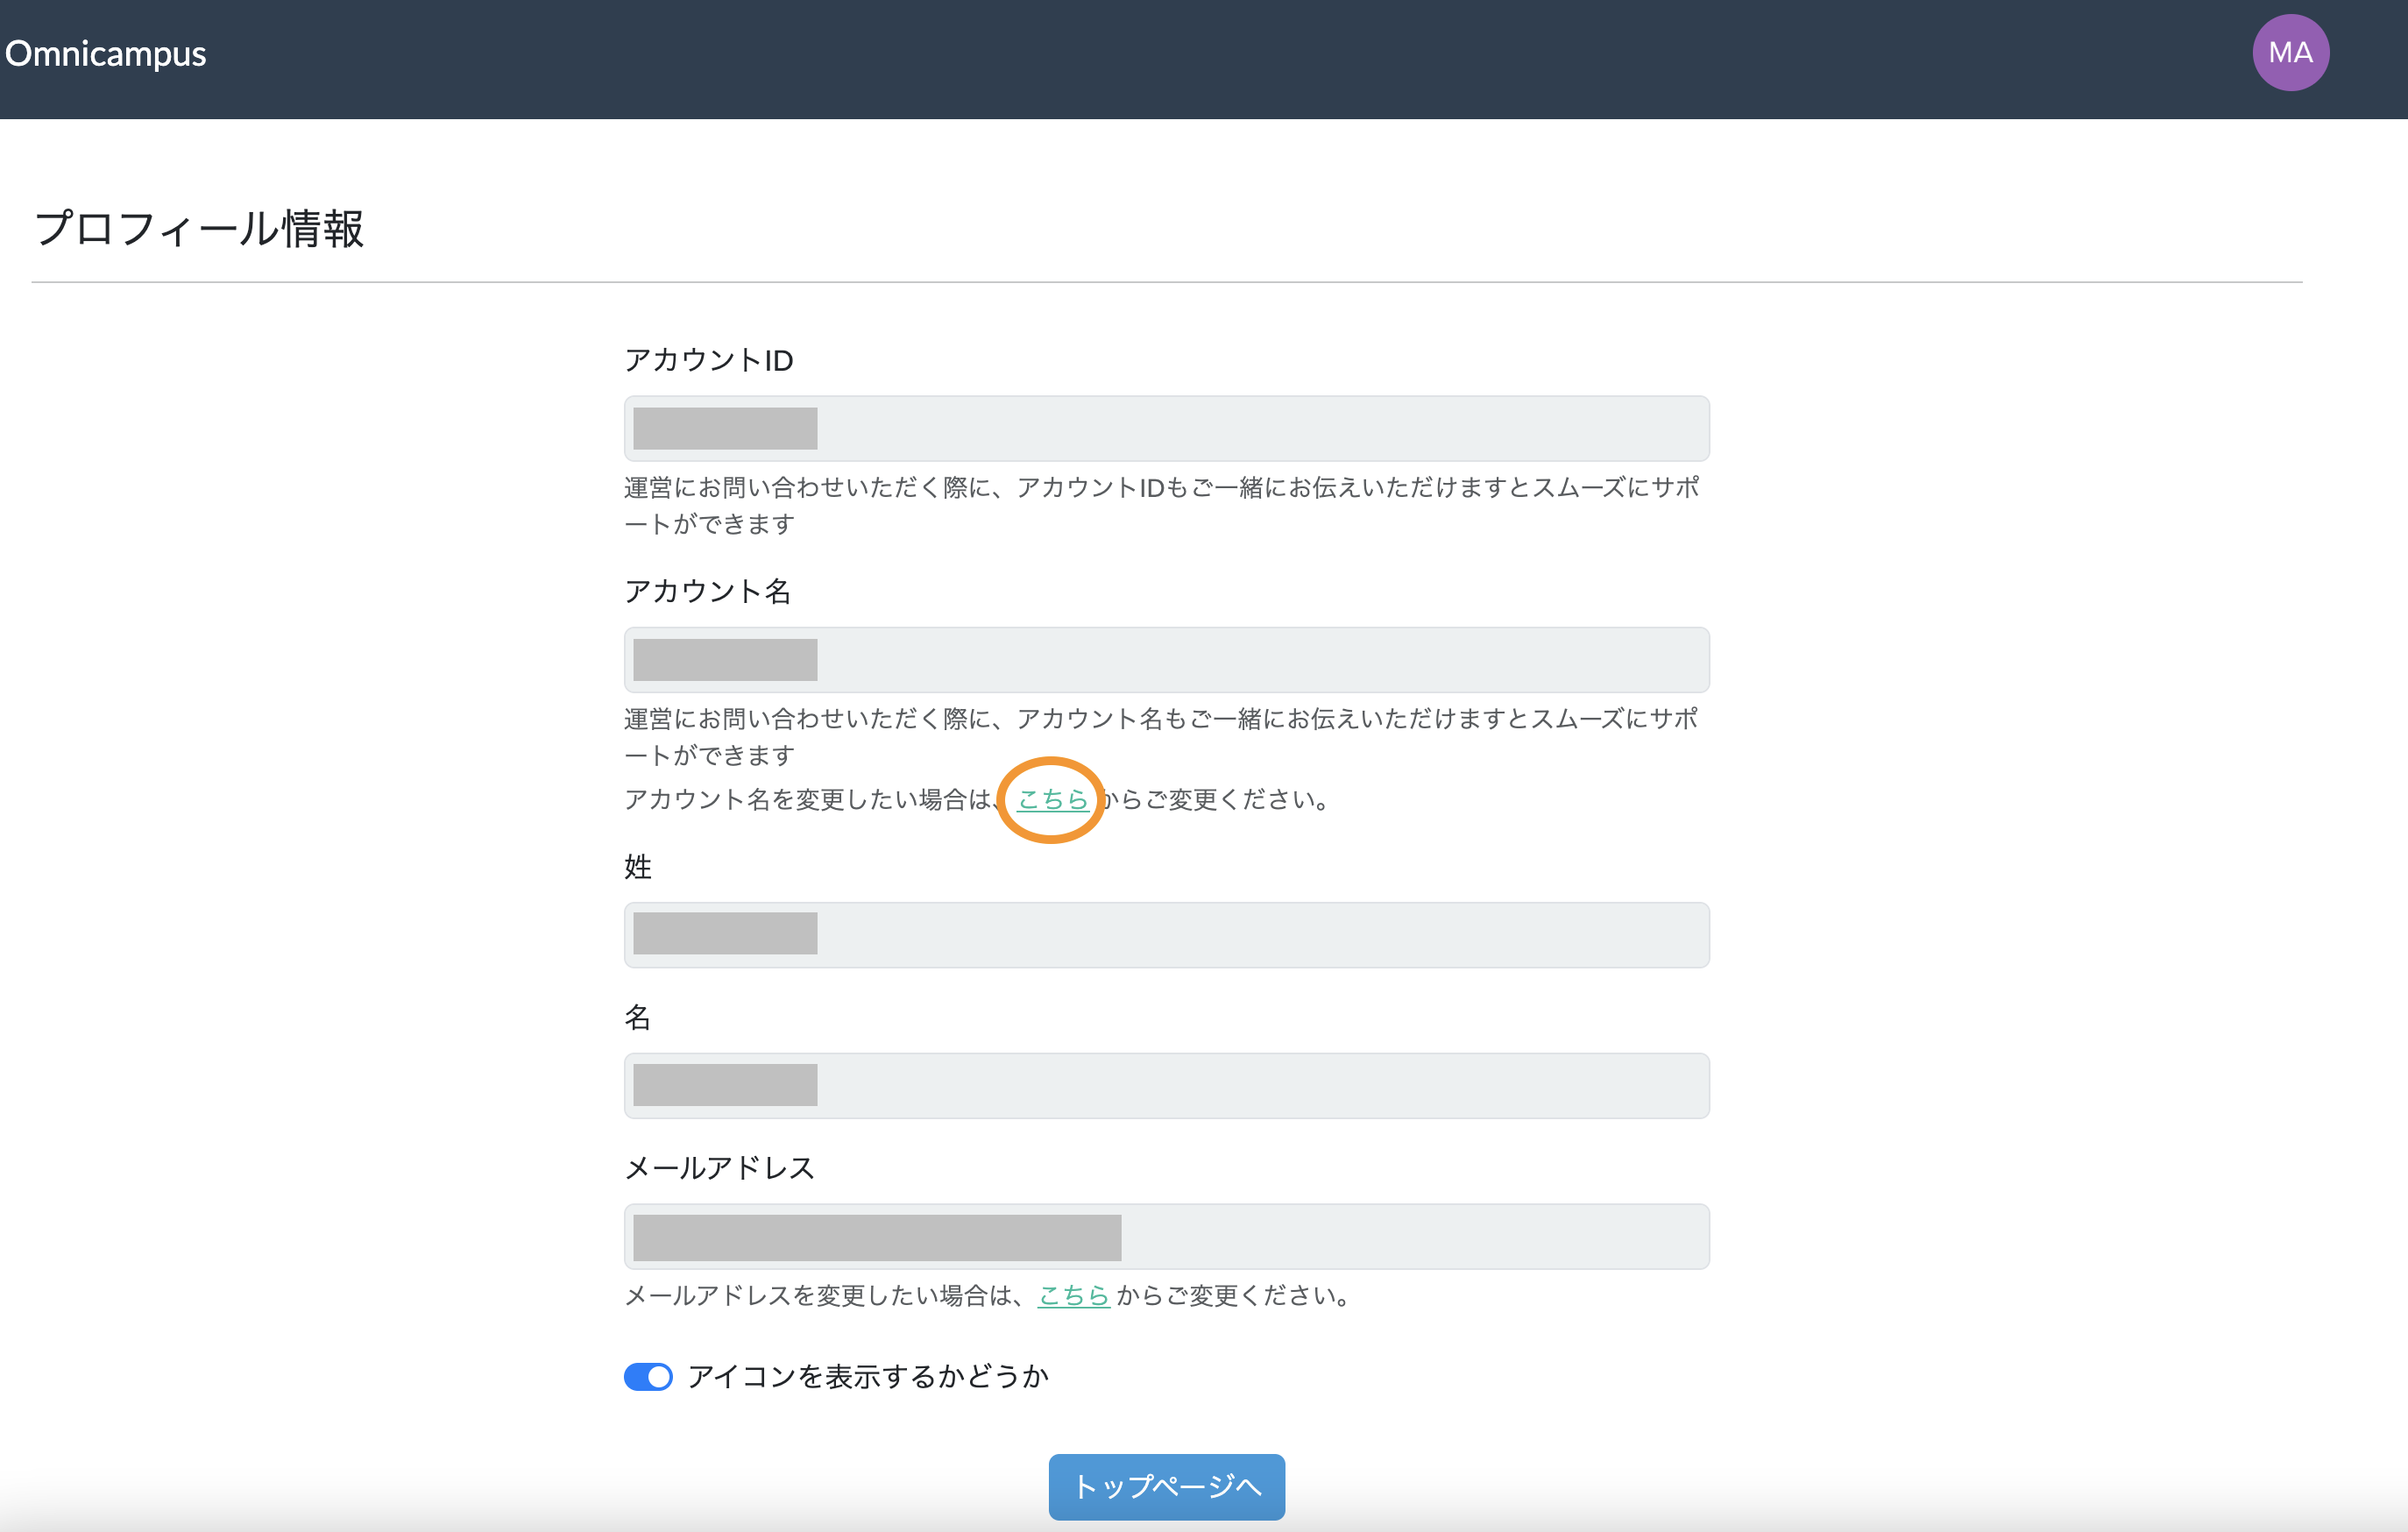Click into the 姓 field
Viewport: 2408px width, 1532px height.
pyautogui.click(x=1166, y=935)
